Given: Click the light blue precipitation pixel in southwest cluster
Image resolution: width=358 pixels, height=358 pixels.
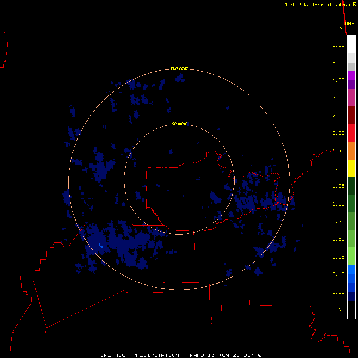Looking at the screenshot, I should (x=101, y=246).
